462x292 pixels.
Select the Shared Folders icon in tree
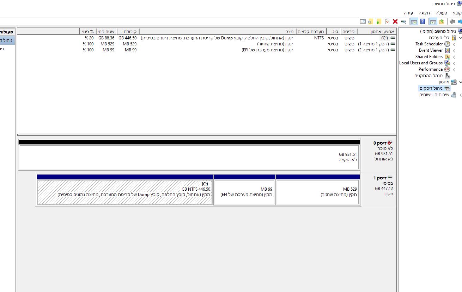coord(447,57)
